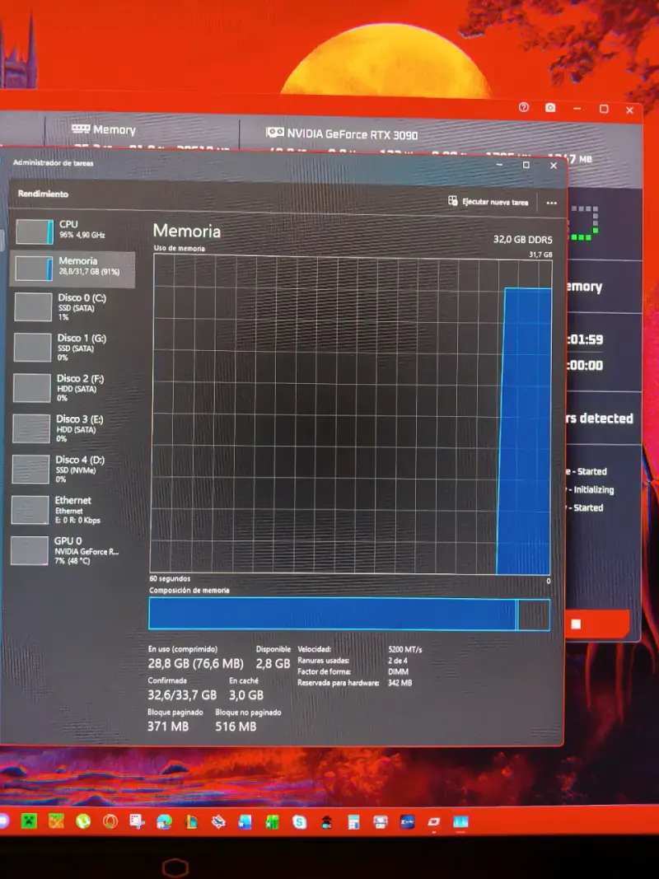
Task: Open the Minecraft creeper taskbar icon
Action: pyautogui.click(x=29, y=821)
